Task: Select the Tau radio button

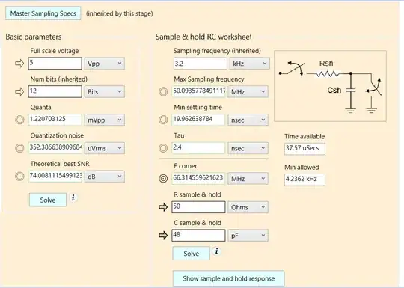Action: tap(163, 148)
